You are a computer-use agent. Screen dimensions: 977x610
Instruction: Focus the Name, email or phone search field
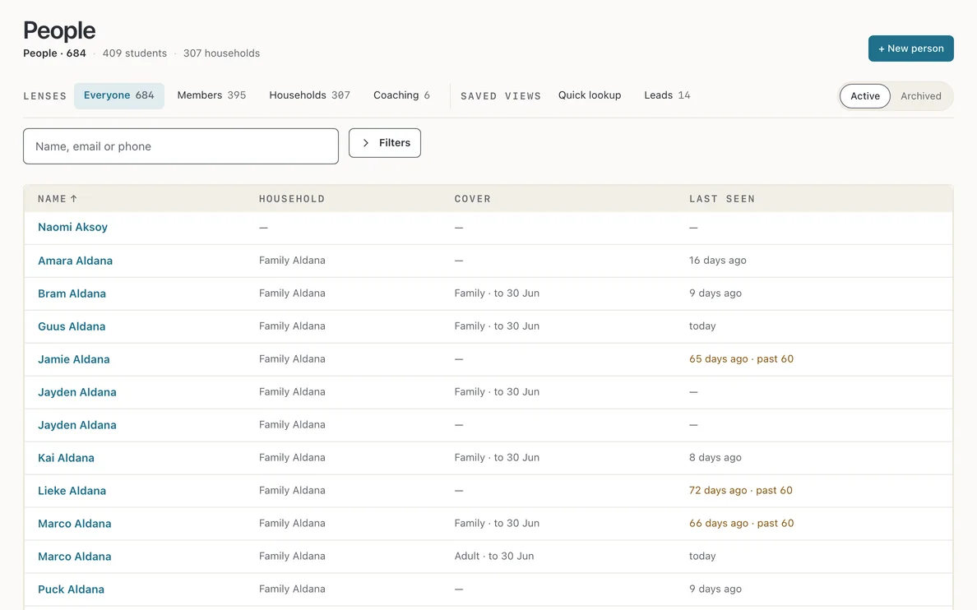(181, 146)
